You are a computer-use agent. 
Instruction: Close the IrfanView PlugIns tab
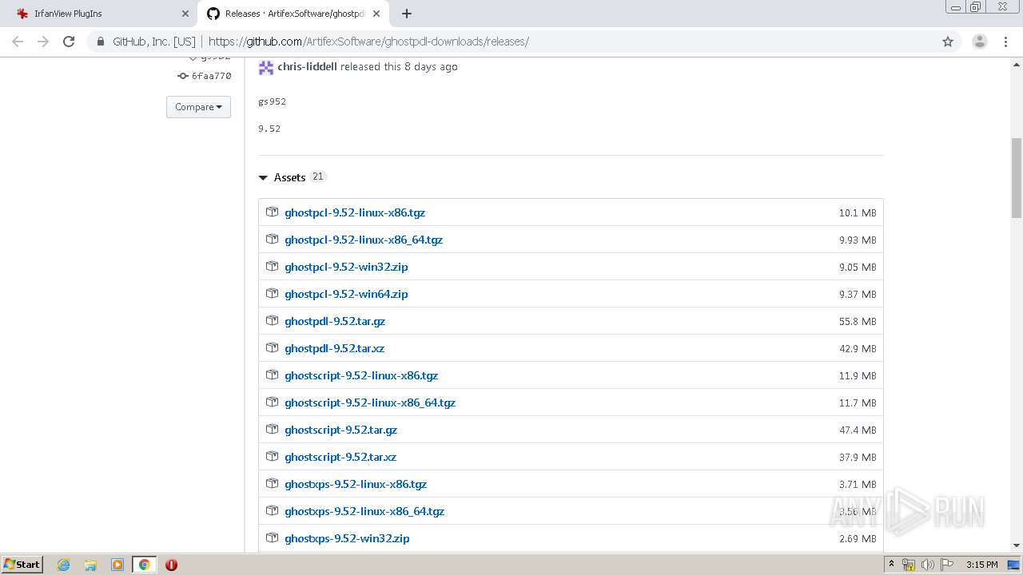pos(185,14)
